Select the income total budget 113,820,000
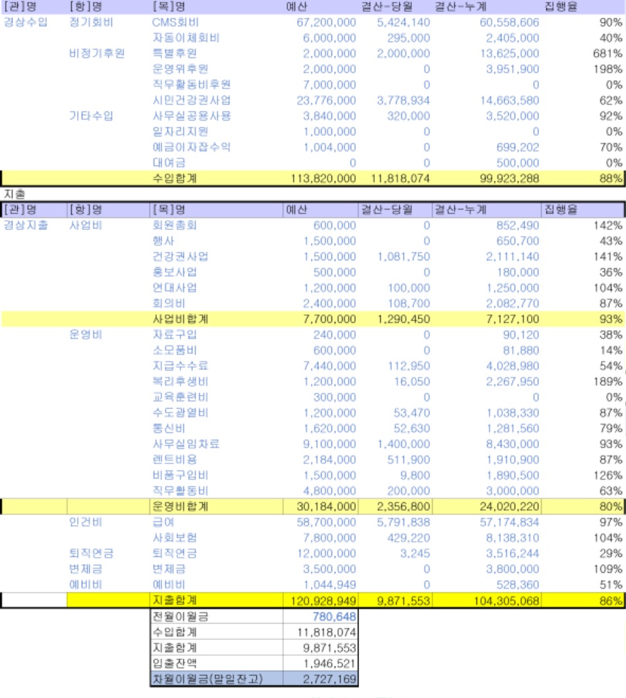The width and height of the screenshot is (626, 698). click(323, 179)
